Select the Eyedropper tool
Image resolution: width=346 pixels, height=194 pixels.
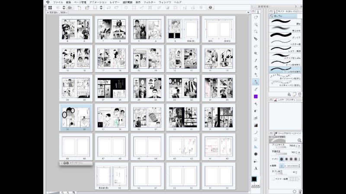point(256,60)
